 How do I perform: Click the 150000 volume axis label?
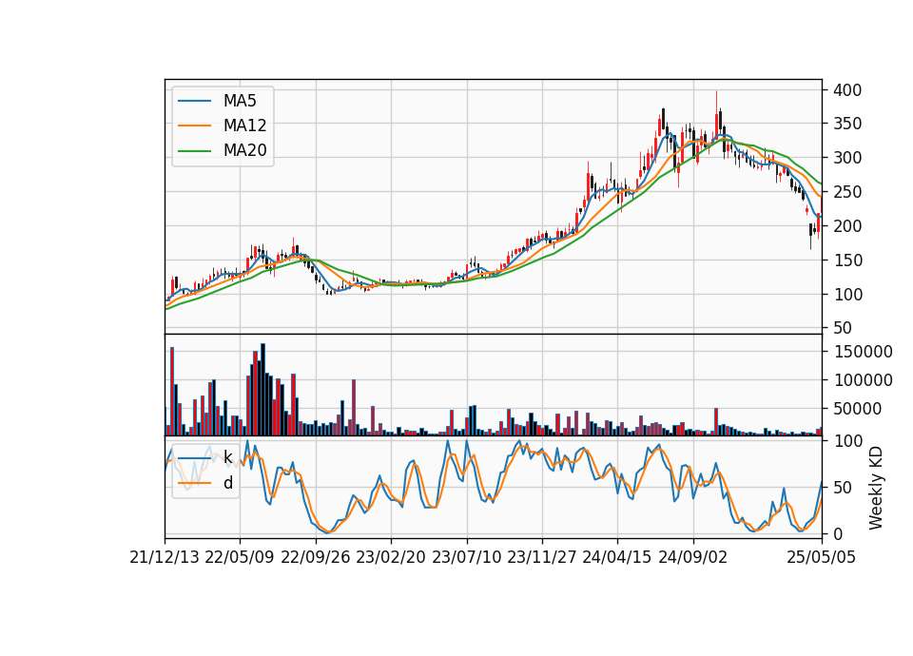point(863,352)
